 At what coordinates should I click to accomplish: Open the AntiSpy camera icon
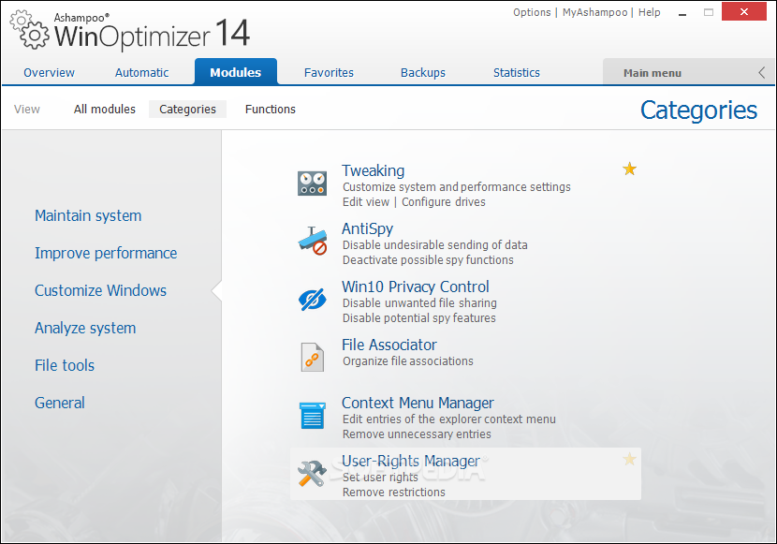pos(312,242)
